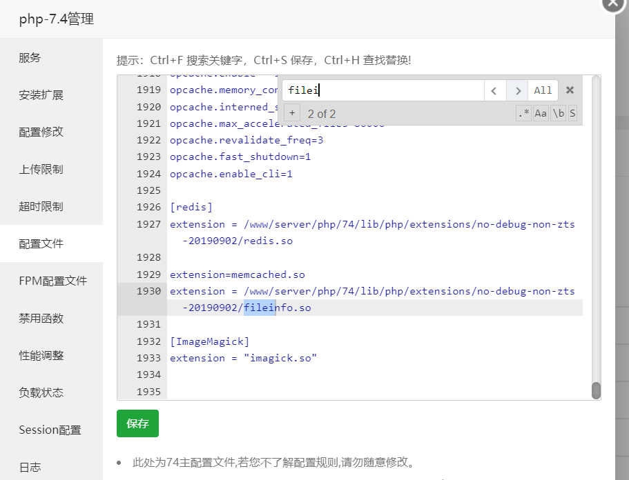Save the config with 保存 button
Screen dimensions: 629x480
click(x=137, y=423)
